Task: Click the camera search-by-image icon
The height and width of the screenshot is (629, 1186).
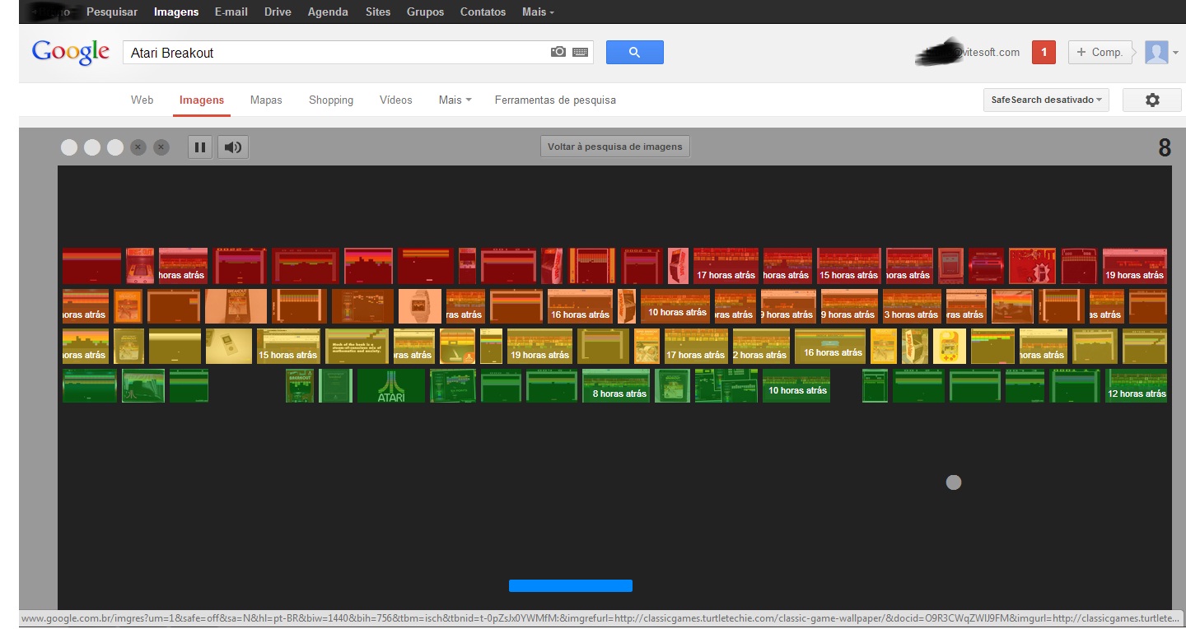Action: (558, 52)
